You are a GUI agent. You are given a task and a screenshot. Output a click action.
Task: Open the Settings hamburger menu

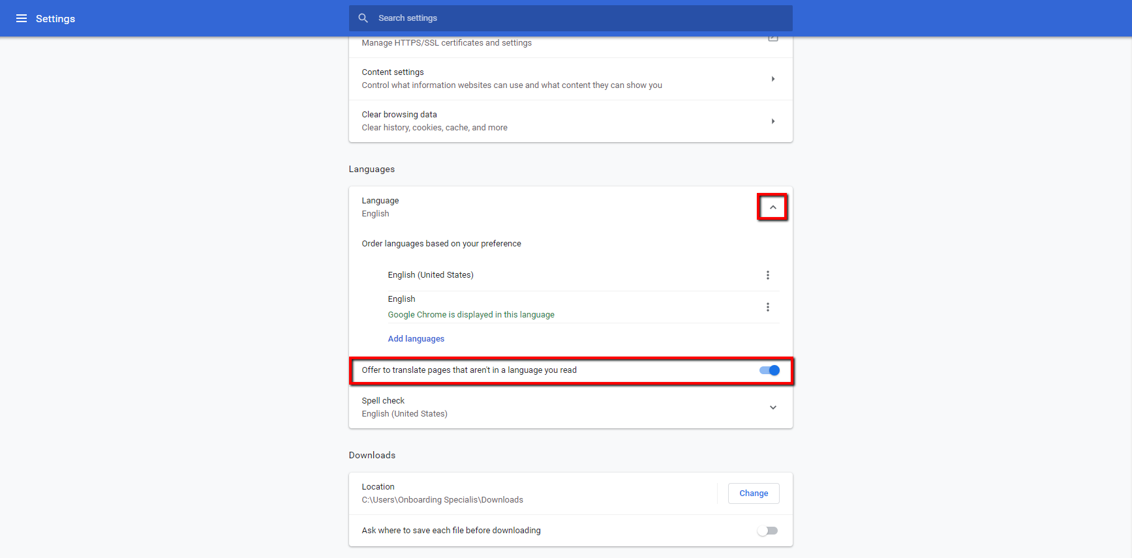(x=22, y=18)
